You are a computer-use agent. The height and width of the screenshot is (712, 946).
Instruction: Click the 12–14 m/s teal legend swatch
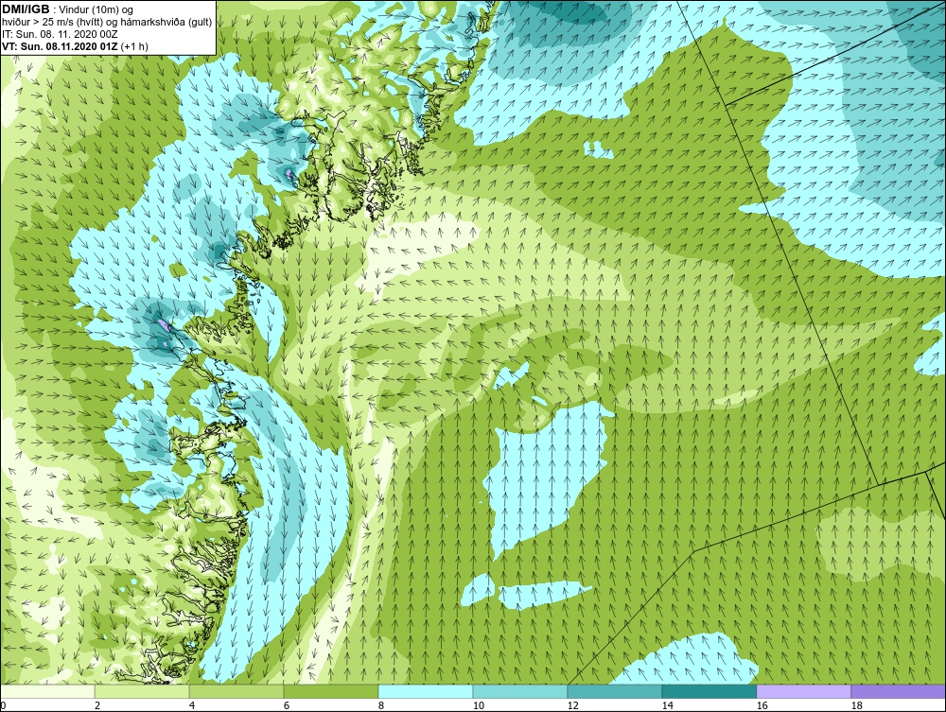pos(614,691)
